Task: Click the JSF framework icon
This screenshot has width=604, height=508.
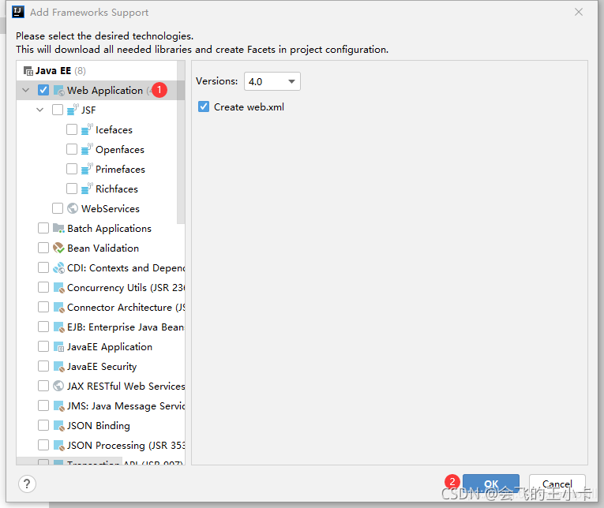Action: click(73, 110)
